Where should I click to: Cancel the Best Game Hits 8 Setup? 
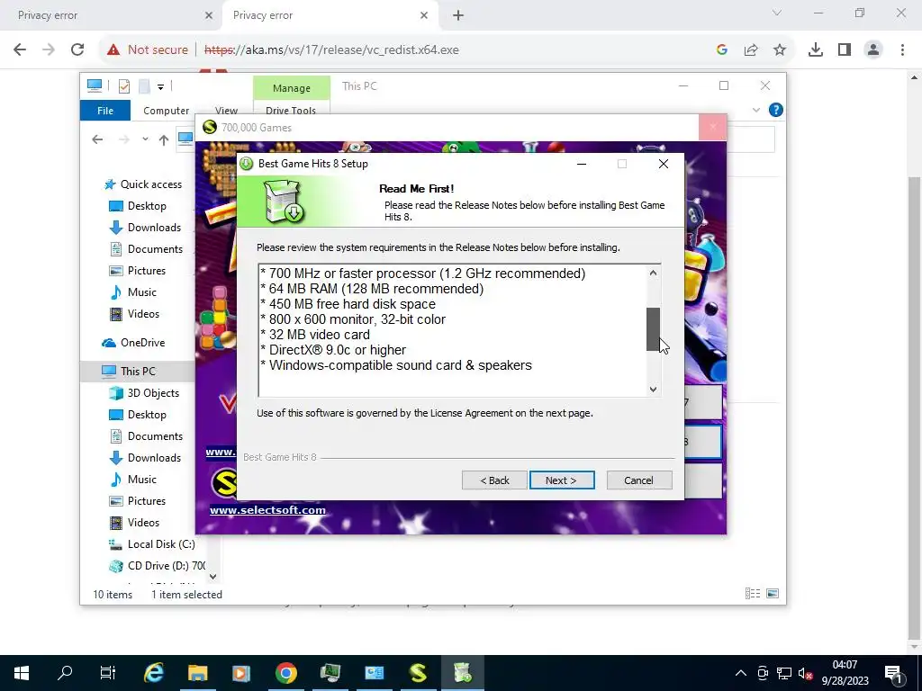pos(638,480)
